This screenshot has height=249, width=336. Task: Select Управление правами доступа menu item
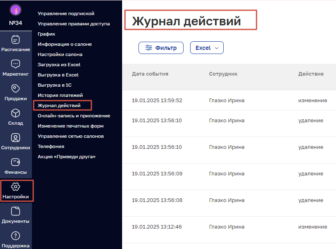pyautogui.click(x=74, y=24)
